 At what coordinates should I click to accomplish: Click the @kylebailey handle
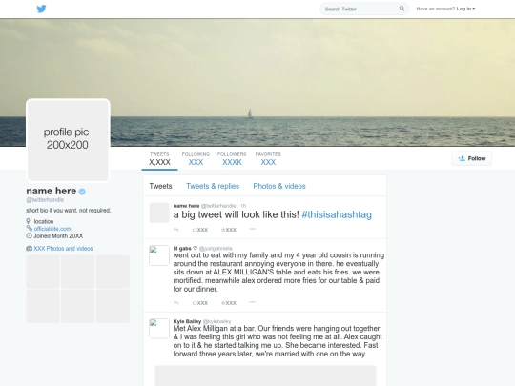(217, 322)
